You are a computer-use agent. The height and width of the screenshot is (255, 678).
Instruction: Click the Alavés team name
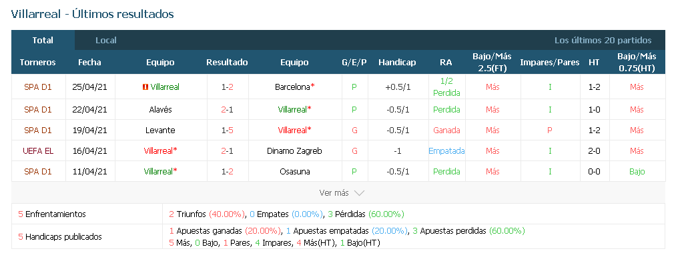(x=160, y=110)
